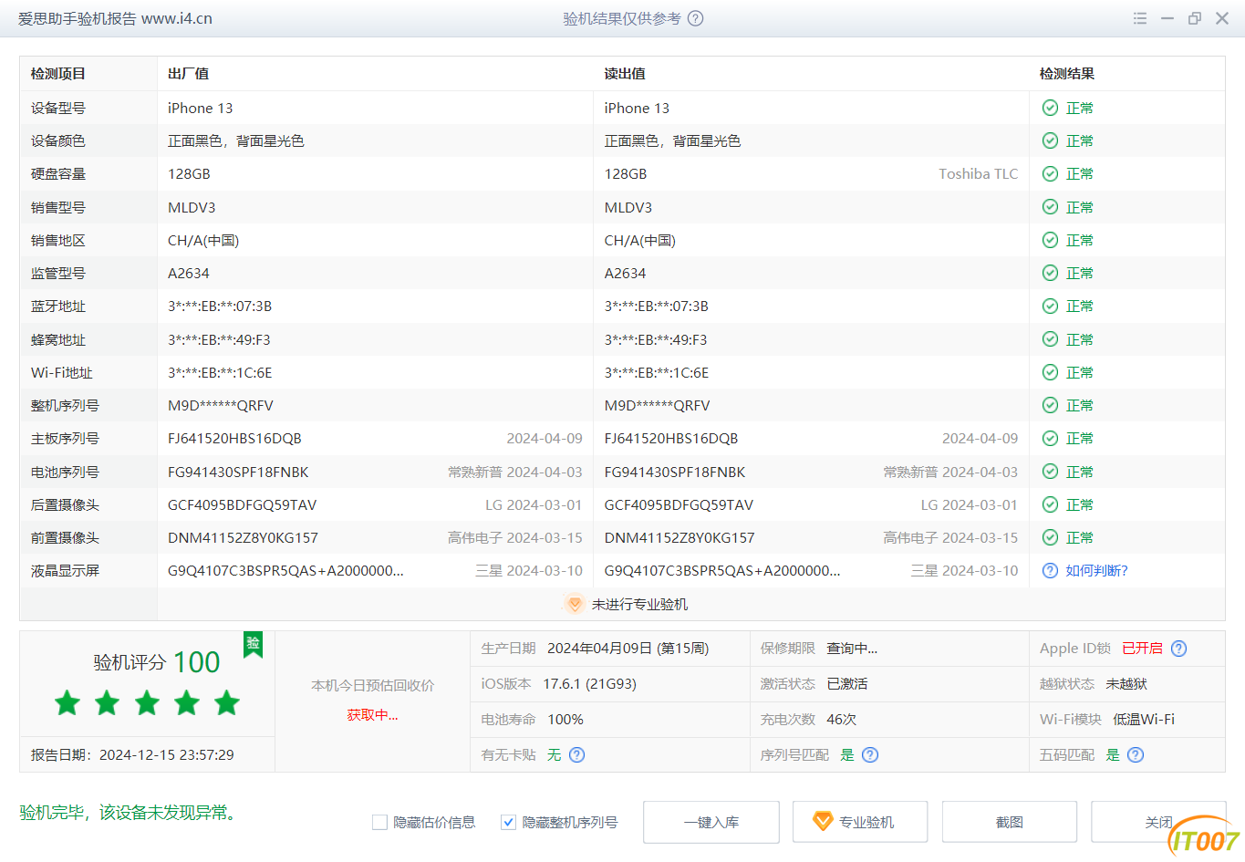Click green check icon in 蓝牙地址 row

(1050, 306)
